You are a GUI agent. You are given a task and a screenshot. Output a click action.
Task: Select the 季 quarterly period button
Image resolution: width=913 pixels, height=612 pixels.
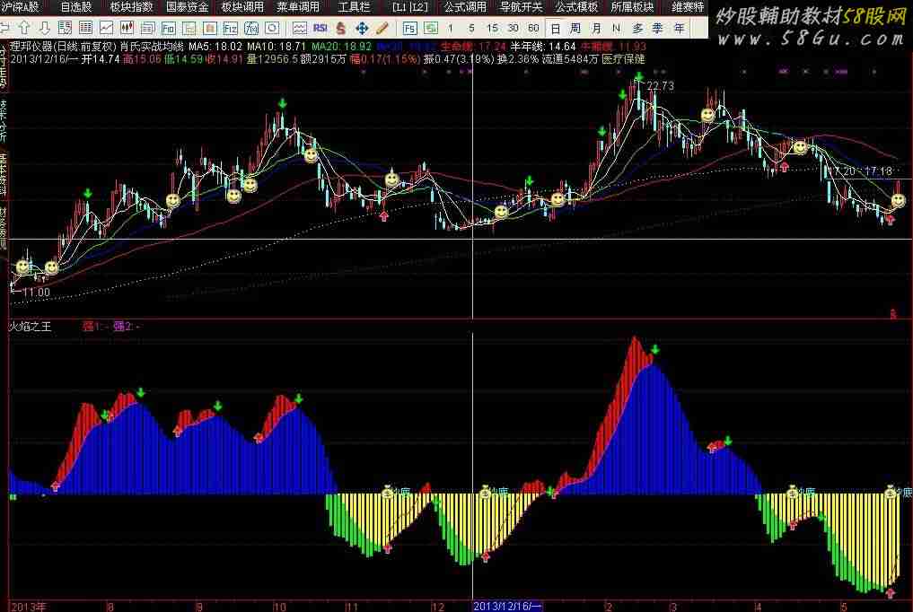(658, 28)
